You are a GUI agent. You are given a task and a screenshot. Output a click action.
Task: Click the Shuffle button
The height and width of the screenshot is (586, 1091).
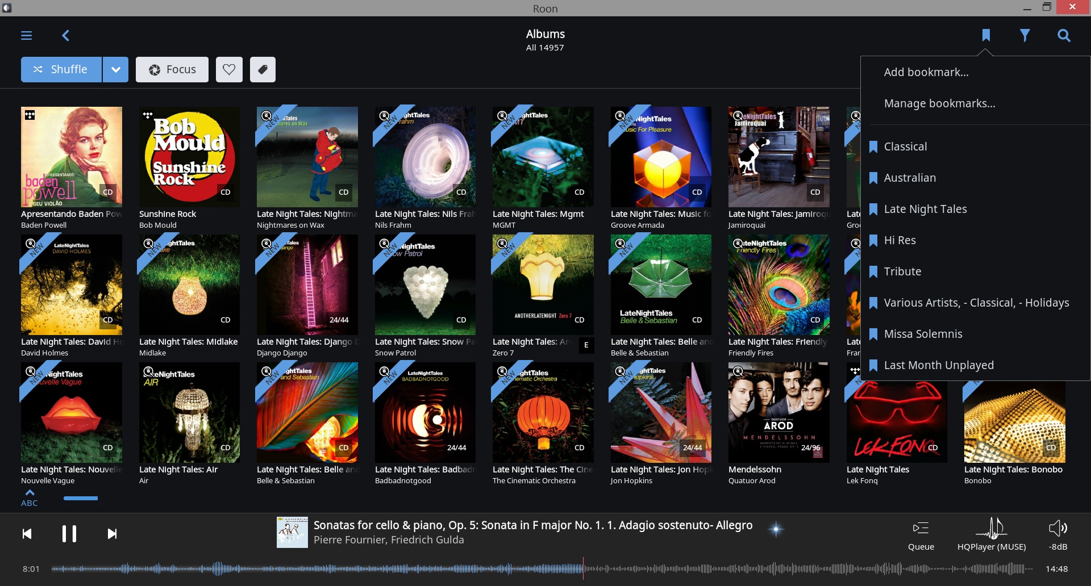61,69
